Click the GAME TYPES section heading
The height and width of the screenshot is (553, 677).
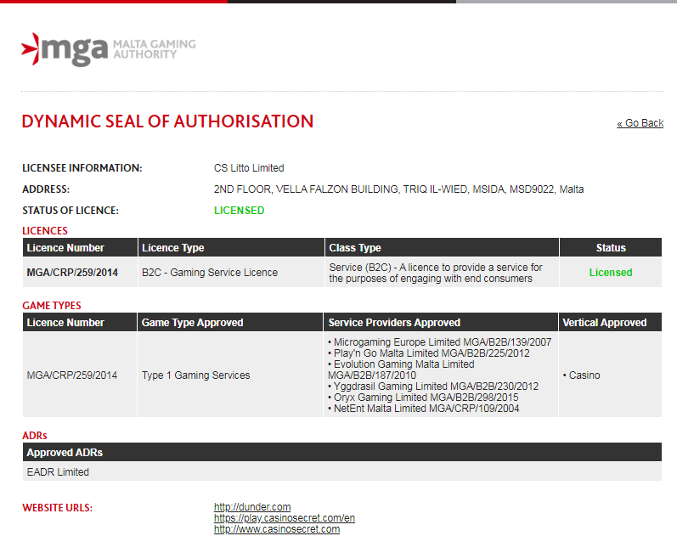click(51, 305)
